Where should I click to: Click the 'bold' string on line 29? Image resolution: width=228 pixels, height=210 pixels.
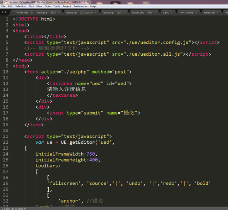[x=202, y=184]
